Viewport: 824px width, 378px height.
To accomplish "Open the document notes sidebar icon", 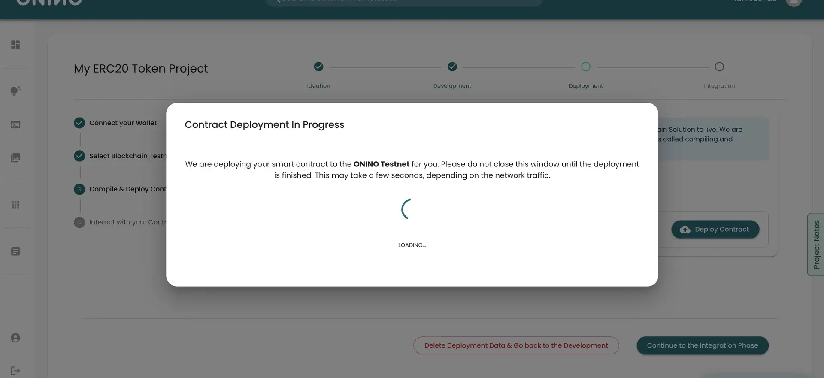I will tap(15, 251).
